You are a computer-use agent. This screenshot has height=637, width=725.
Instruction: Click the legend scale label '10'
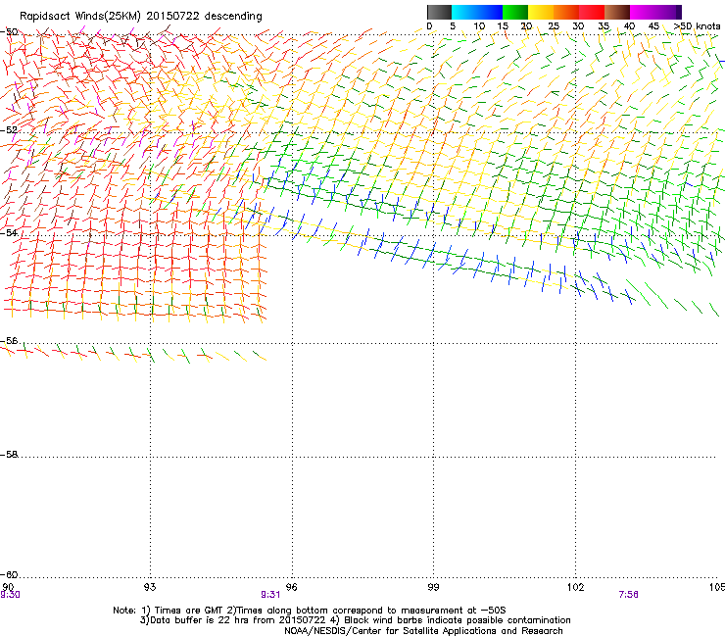479,26
